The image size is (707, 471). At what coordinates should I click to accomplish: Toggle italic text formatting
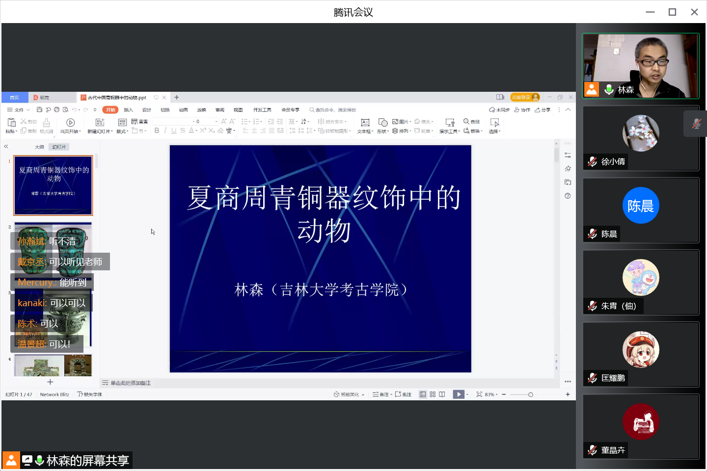pyautogui.click(x=165, y=131)
